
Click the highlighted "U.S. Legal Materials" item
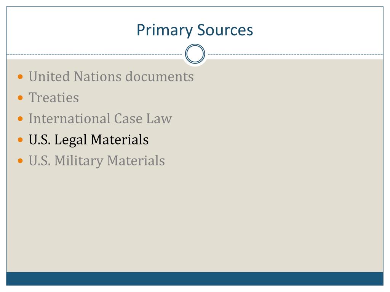(88, 140)
